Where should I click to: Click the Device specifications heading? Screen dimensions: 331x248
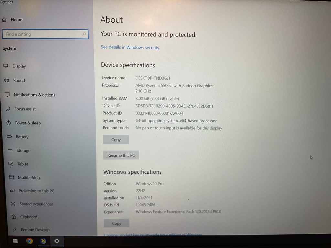128,65
